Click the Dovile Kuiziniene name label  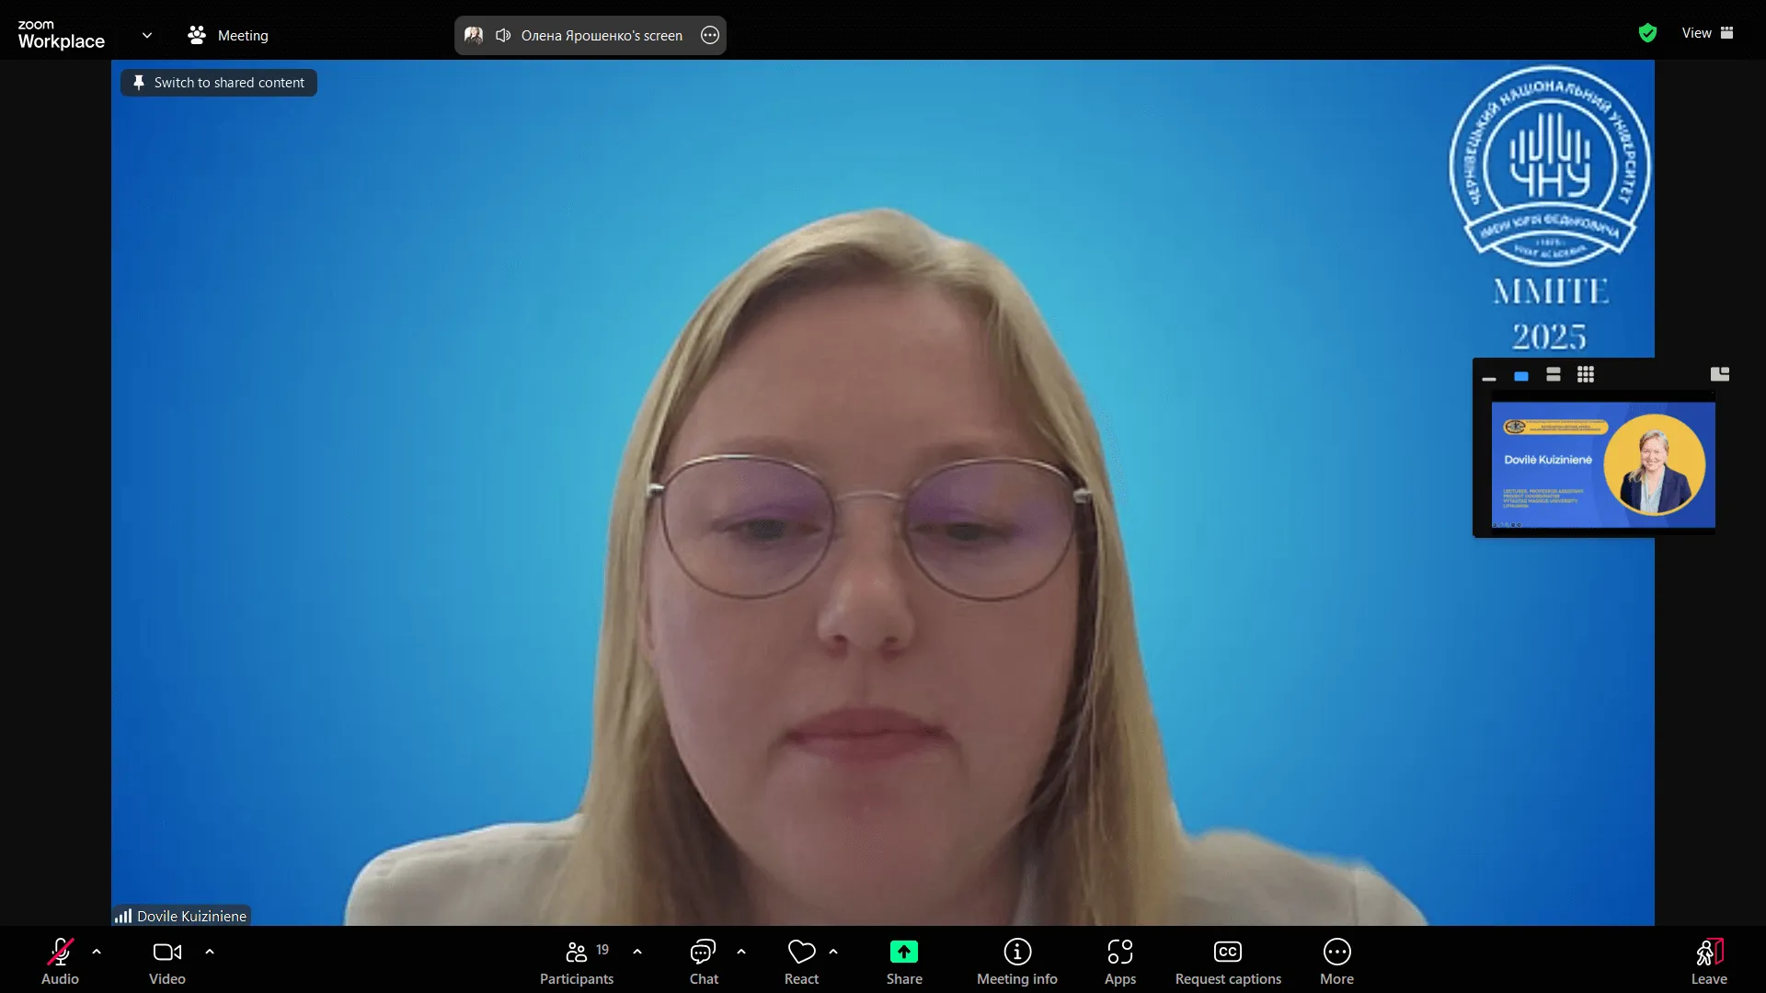click(x=191, y=916)
